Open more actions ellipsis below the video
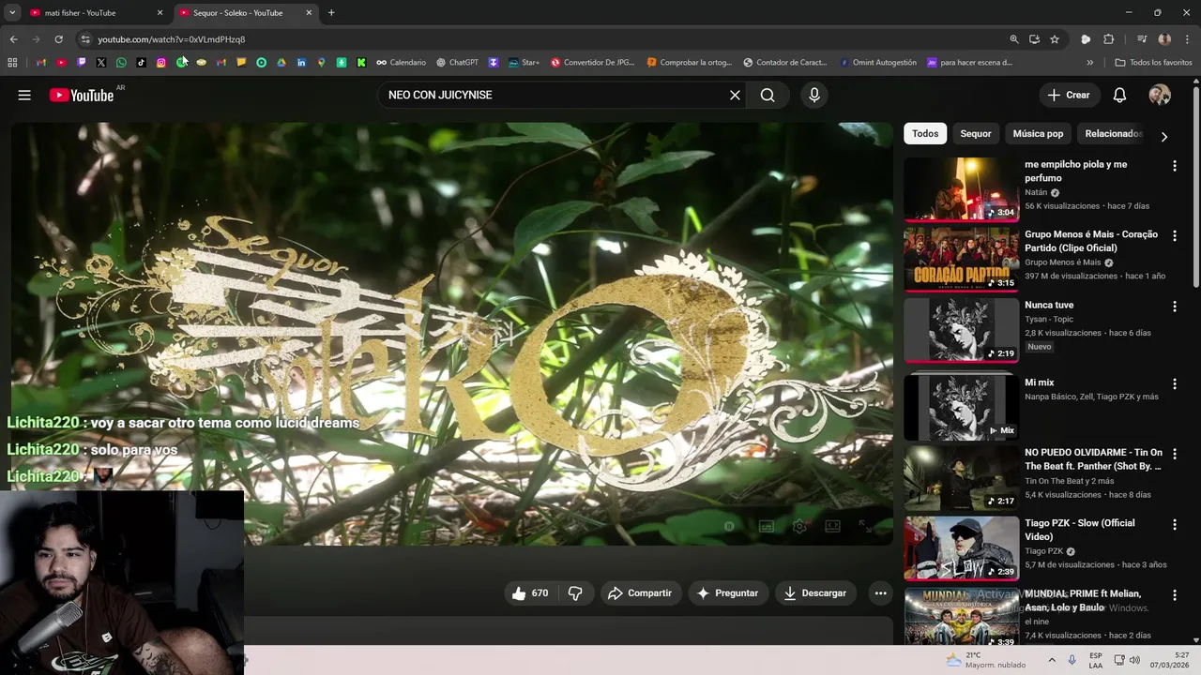Screen dimensions: 1201x675 coord(880,592)
